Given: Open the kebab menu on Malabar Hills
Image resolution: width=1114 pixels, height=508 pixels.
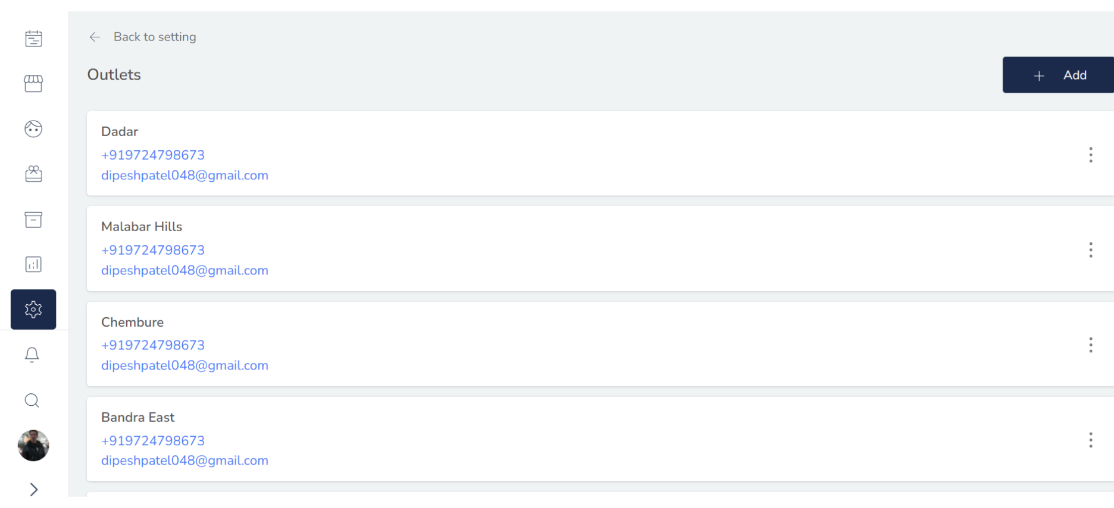Looking at the screenshot, I should [1091, 250].
